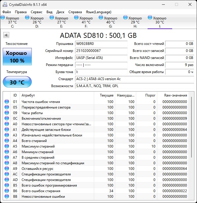Click the Атрибут column header

[57, 95]
